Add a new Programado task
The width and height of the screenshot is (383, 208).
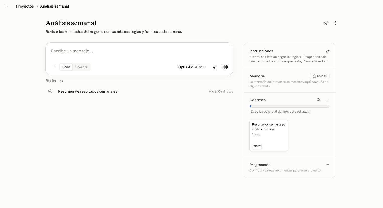click(x=328, y=165)
